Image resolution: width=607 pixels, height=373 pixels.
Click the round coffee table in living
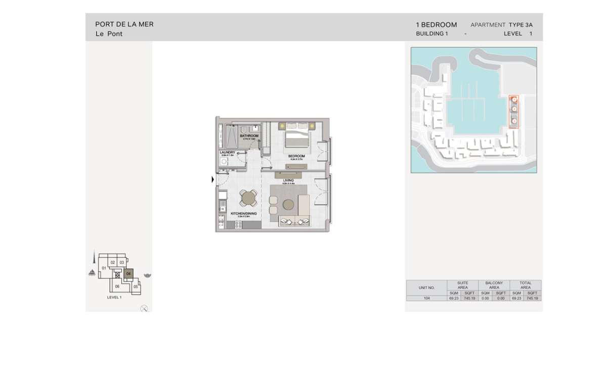288,204
